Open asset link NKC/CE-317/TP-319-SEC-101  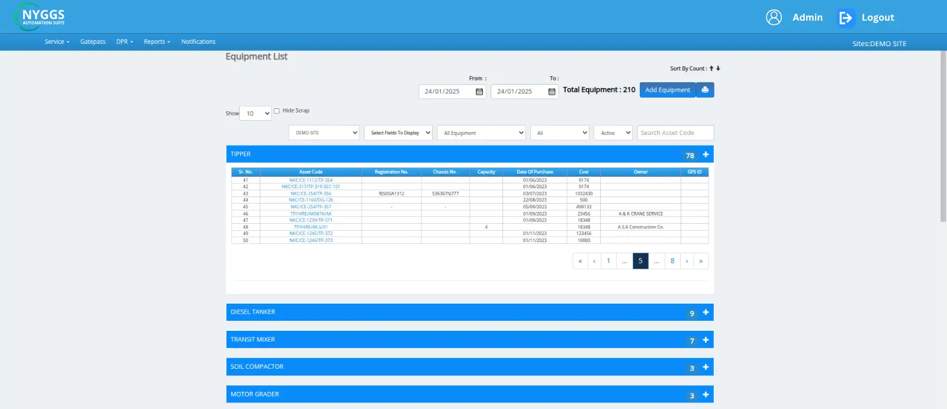click(311, 186)
